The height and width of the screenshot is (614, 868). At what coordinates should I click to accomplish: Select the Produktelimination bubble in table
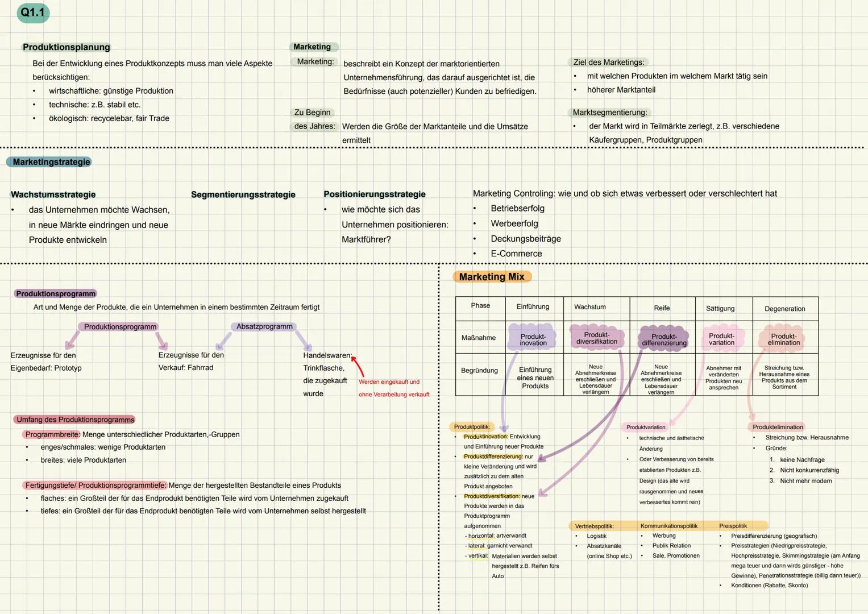coord(783,339)
